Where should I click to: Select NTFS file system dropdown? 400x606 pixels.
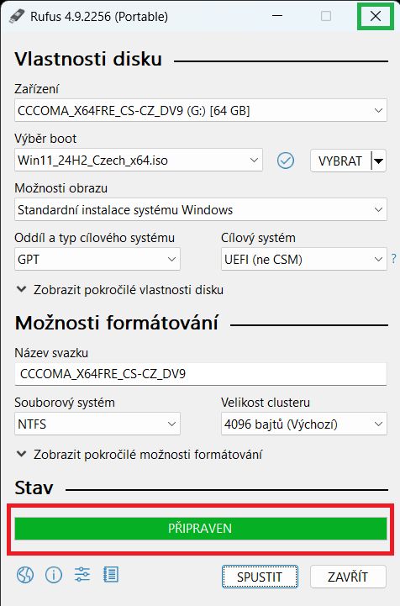[x=97, y=424]
